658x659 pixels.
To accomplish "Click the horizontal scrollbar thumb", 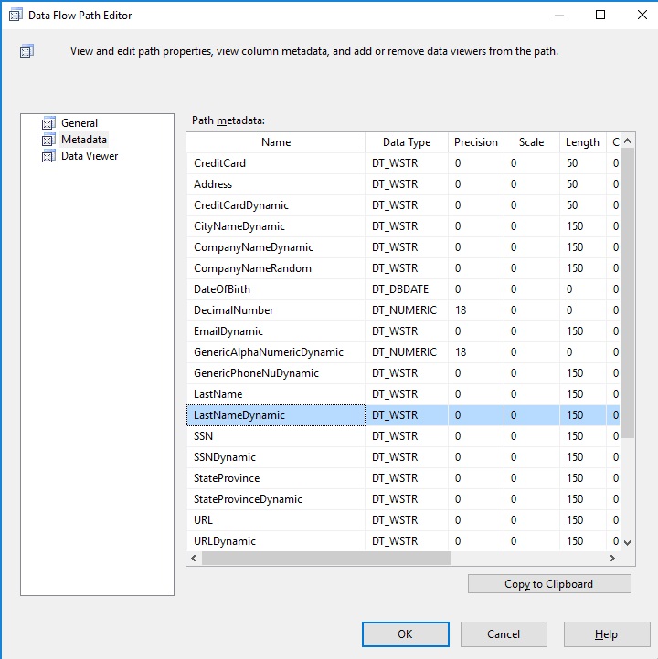I will (326, 558).
